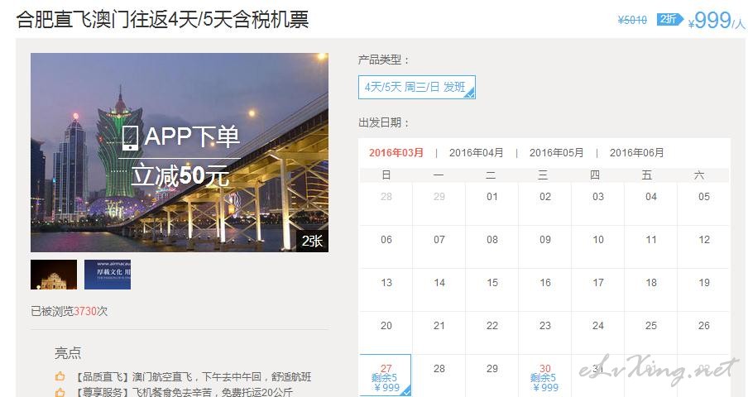This screenshot has height=397, width=748.
Task: Click greyed-out date 28 in first row
Action: click(386, 197)
